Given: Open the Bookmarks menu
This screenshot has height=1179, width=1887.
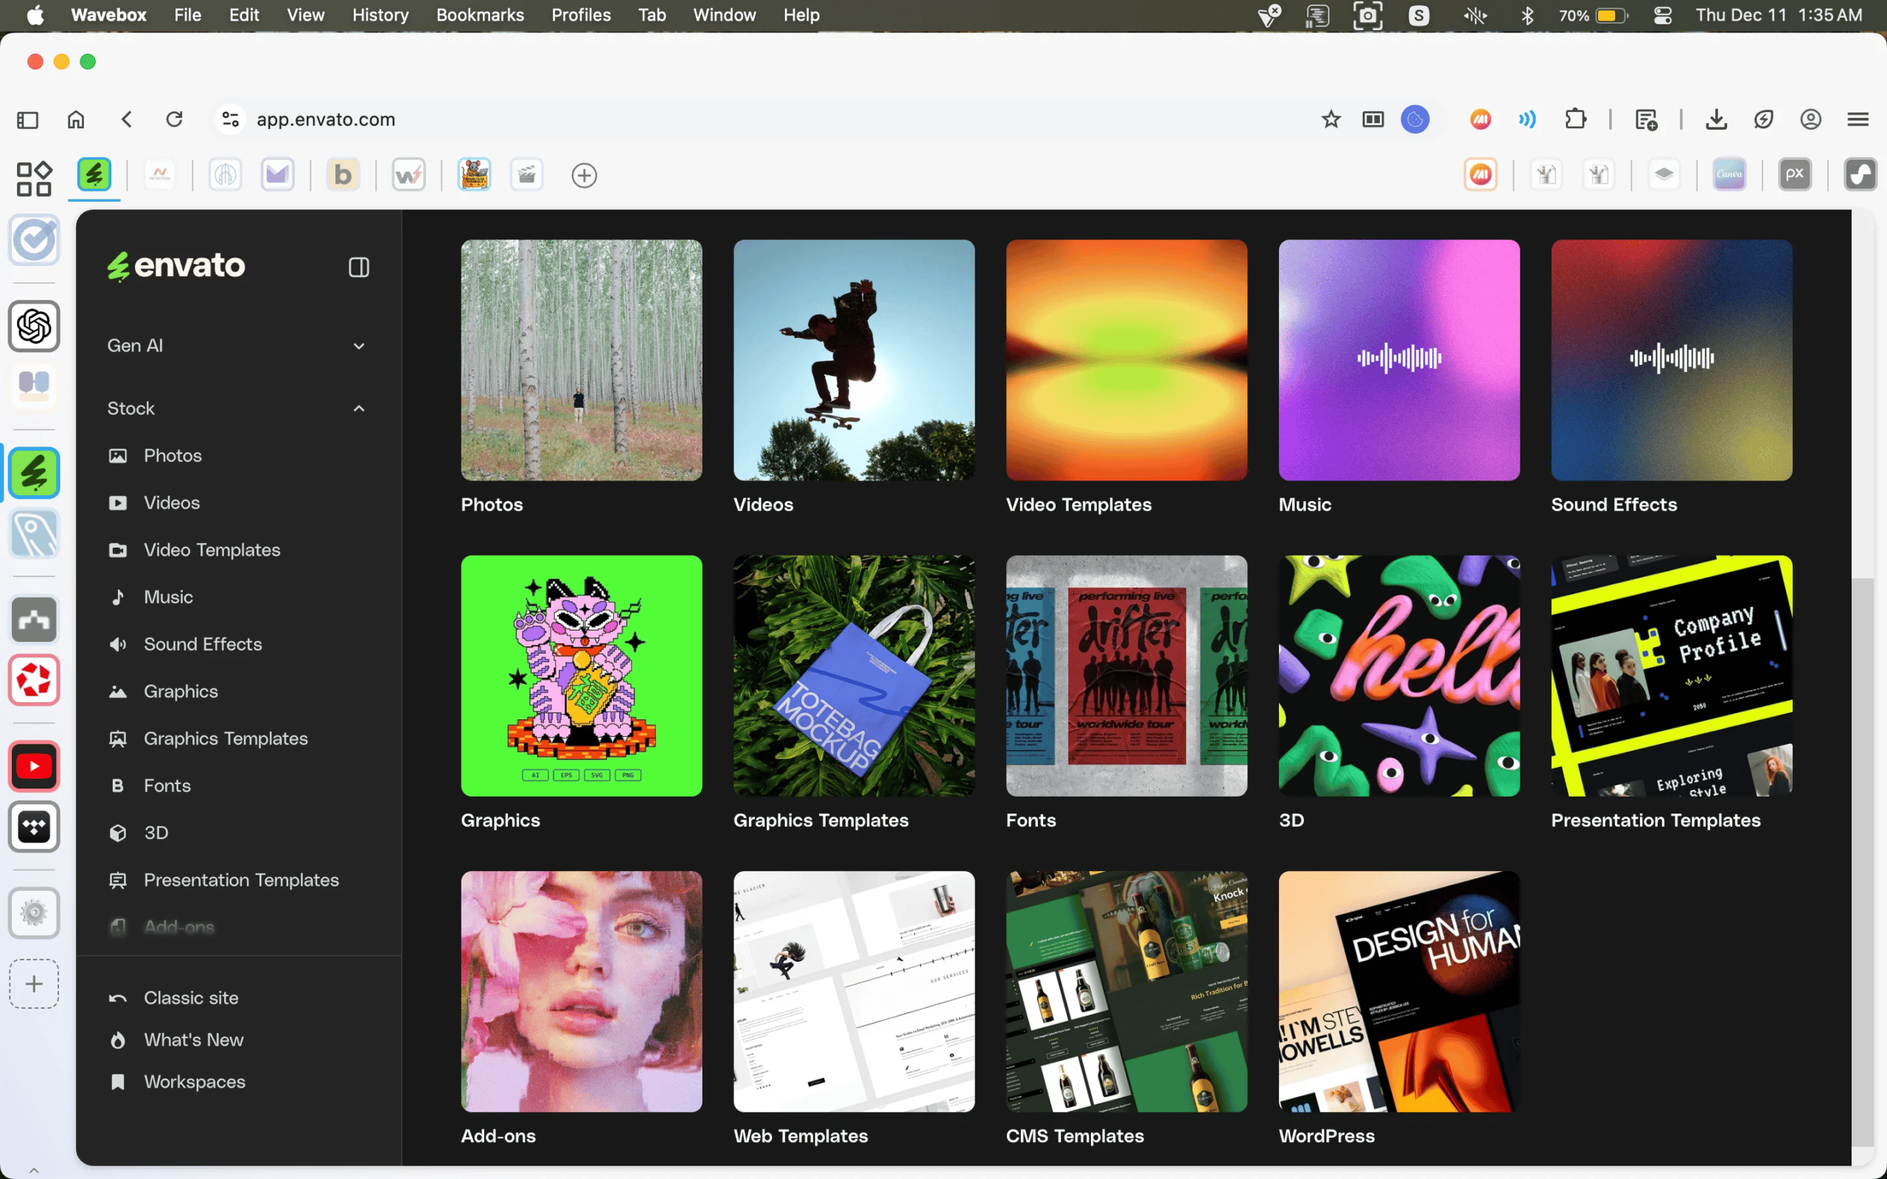Looking at the screenshot, I should [480, 15].
